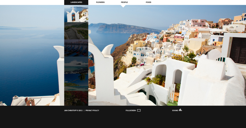Open the Privacy Policy link
Screen dimensions: 246x128
92,110
